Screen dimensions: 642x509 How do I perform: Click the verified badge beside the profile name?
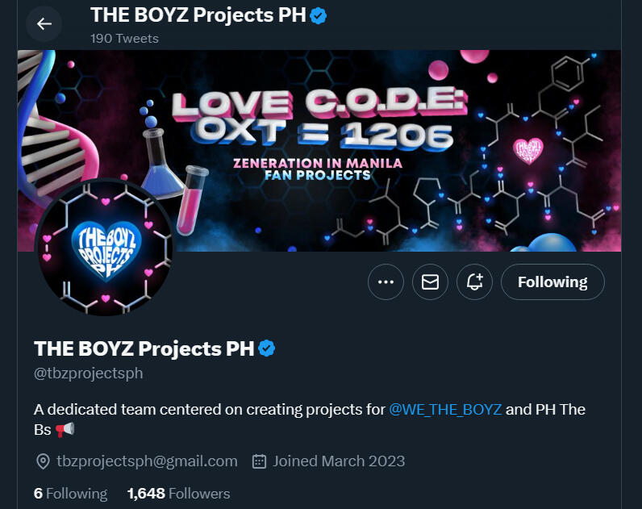pyautogui.click(x=266, y=348)
